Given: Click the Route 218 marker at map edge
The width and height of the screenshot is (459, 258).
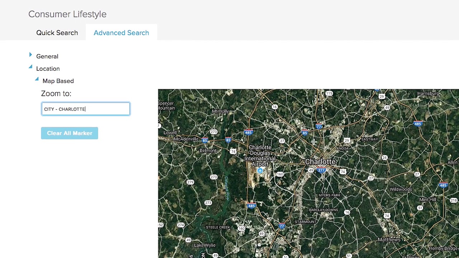Looking at the screenshot, I should [x=454, y=200].
